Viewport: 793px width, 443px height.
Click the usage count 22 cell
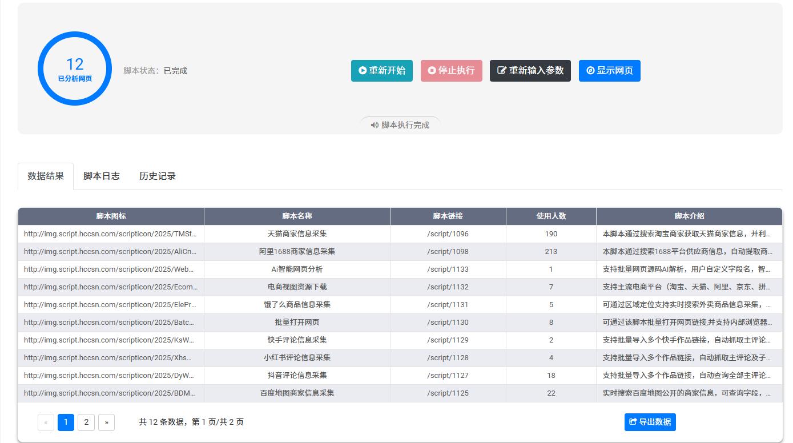click(x=551, y=393)
